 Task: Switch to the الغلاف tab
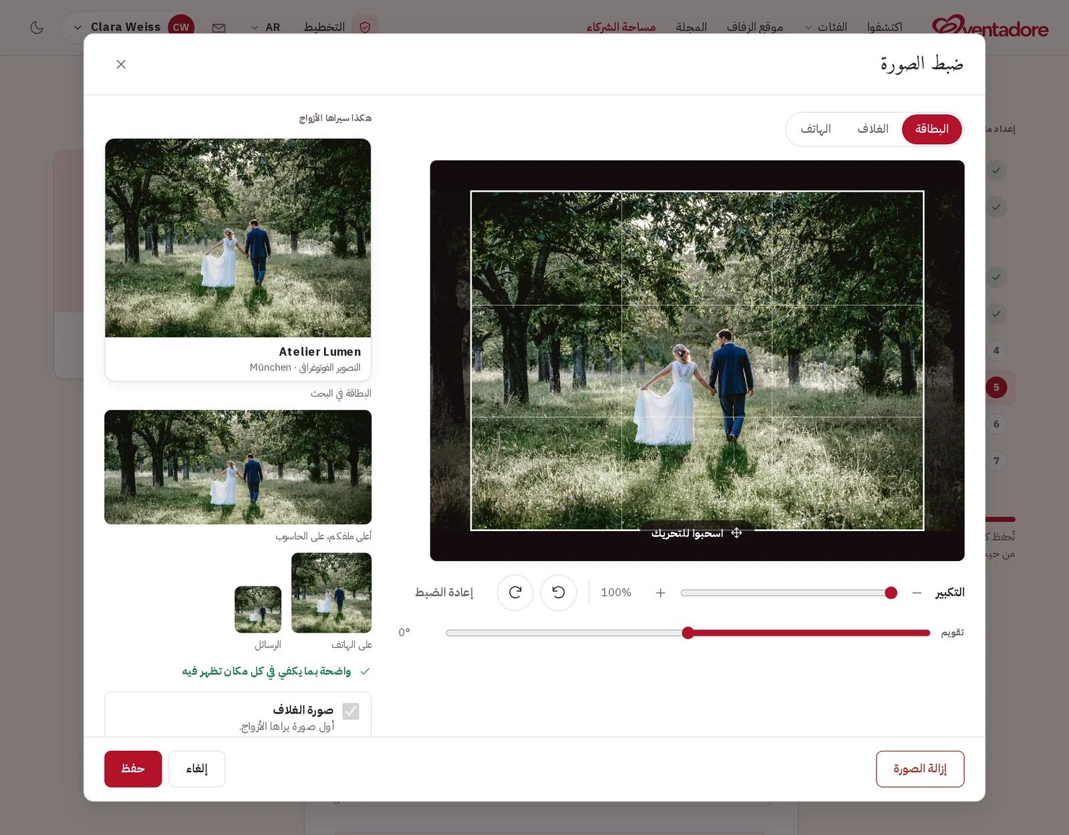tap(873, 129)
